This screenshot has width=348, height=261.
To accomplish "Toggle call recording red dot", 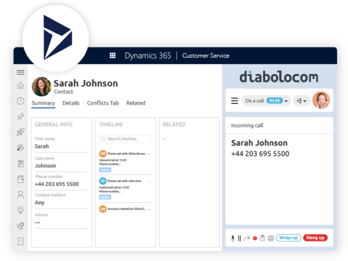I will 255,238.
